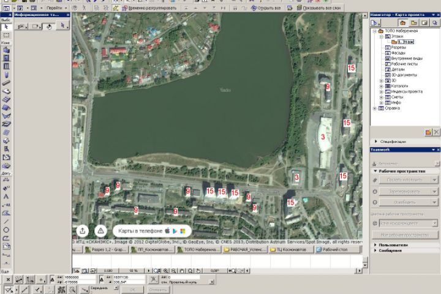Click zoom in magnifier in bottom bar
Image resolution: width=441 pixels, height=294 pixels.
click(165, 271)
